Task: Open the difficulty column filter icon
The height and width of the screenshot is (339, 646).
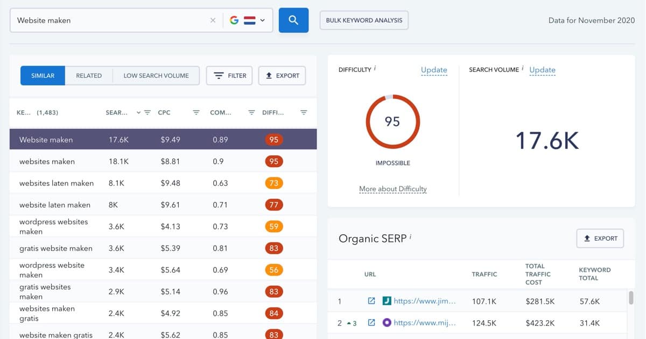Action: click(x=304, y=113)
